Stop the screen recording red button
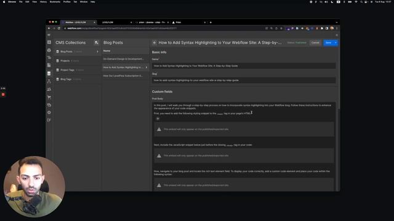This screenshot has height=221, width=394. pos(3,95)
